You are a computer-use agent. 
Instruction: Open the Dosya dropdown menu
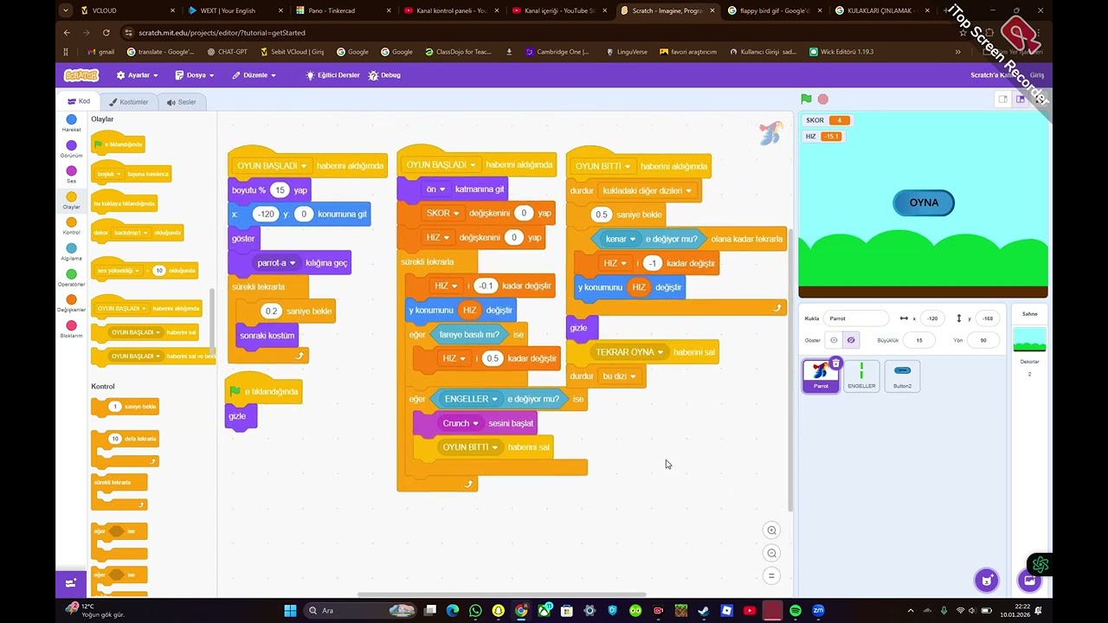(x=195, y=75)
